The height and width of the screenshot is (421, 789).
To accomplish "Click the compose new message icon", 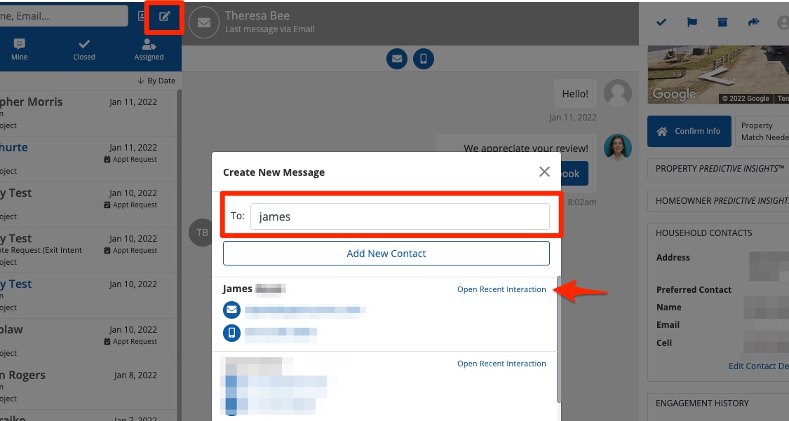I will (164, 17).
